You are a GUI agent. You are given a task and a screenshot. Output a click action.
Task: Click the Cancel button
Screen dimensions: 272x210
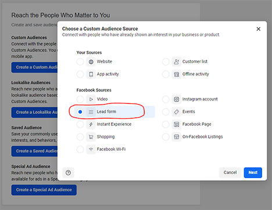pyautogui.click(x=230, y=172)
